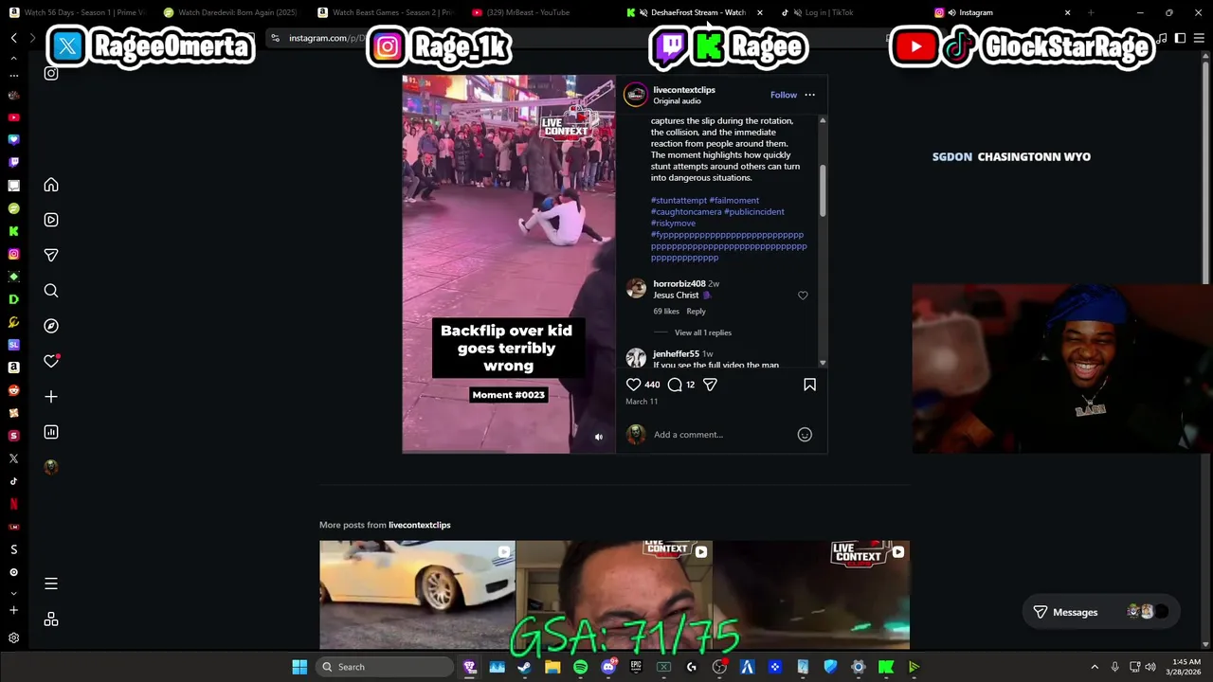The height and width of the screenshot is (682, 1213).
Task: Open the #stuntattempt hashtag
Action: coord(679,201)
